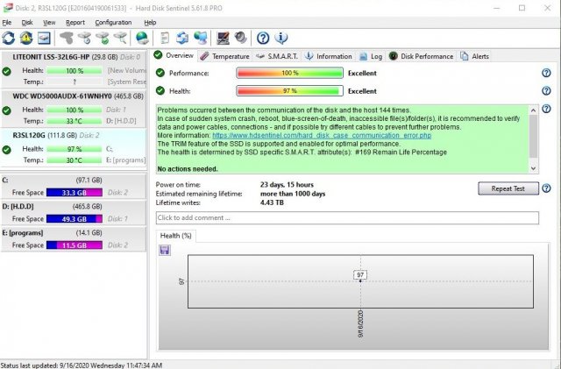This screenshot has width=561, height=369.
Task: Open the About info toolbar icon
Action: point(280,39)
